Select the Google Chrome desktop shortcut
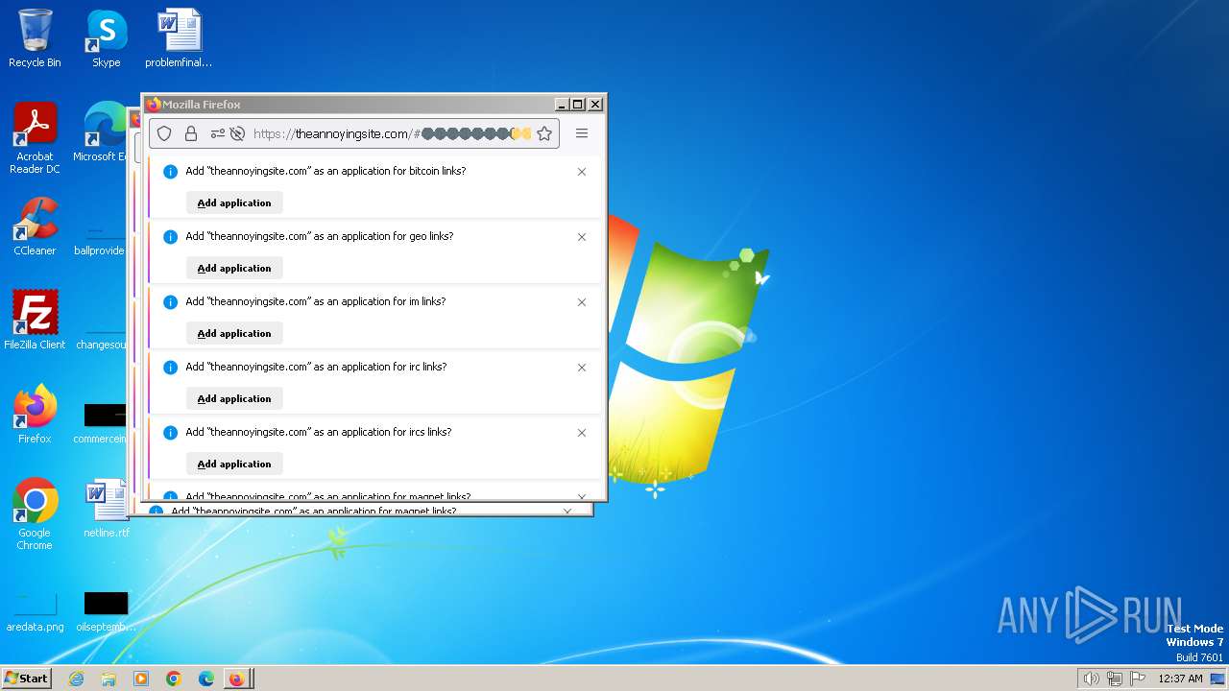 click(35, 513)
